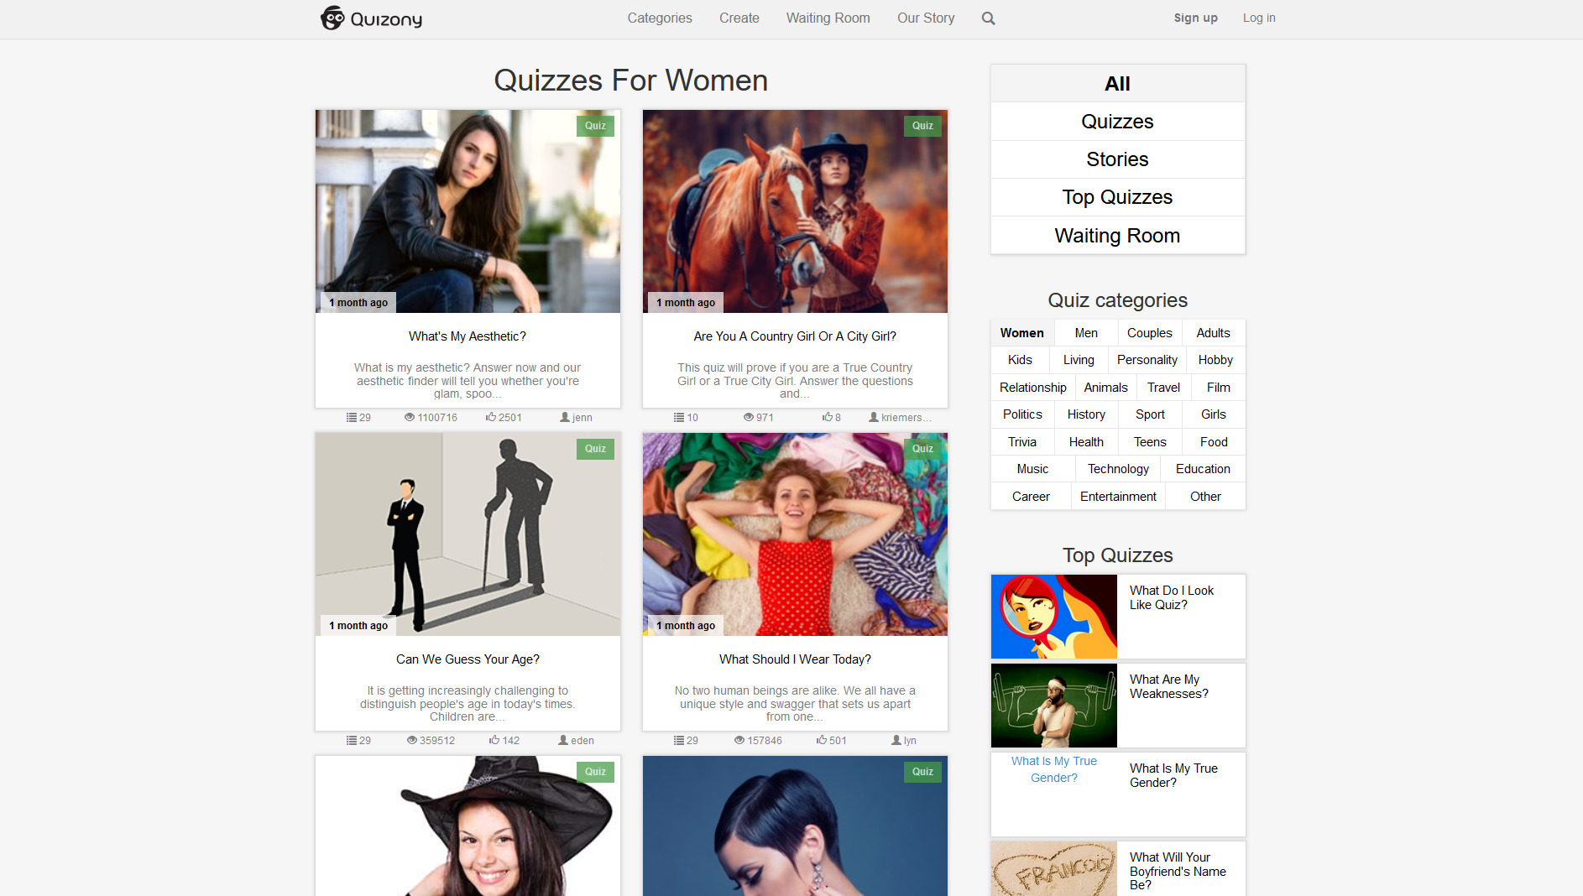1583x896 pixels.
Task: Open the search magnifier icon
Action: tap(988, 18)
